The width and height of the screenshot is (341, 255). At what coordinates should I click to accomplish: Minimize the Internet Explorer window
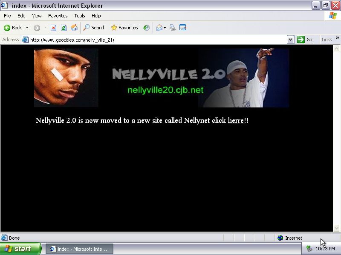(315, 6)
